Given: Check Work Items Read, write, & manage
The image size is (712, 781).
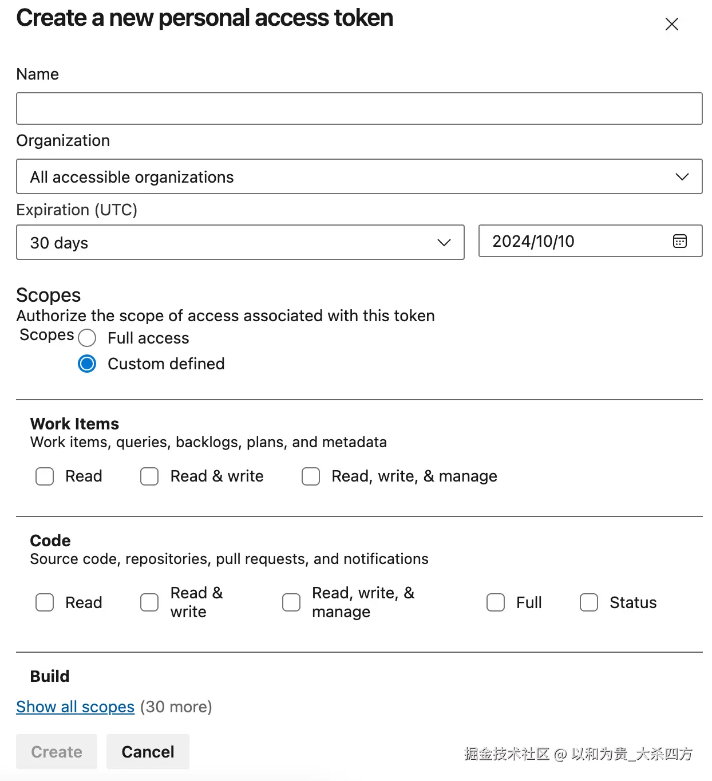Looking at the screenshot, I should (311, 476).
